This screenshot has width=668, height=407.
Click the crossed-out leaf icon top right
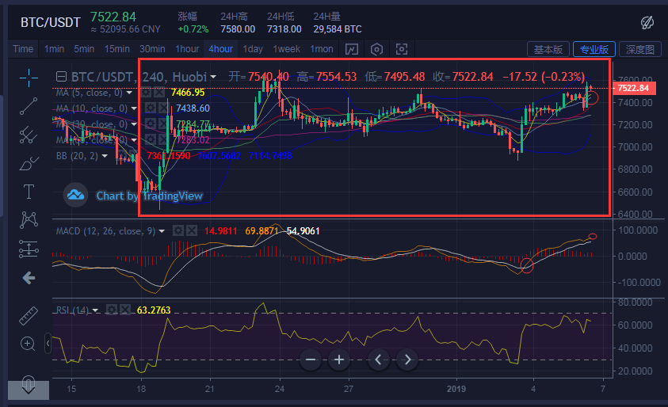pos(647,22)
